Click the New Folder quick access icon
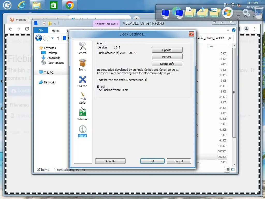The image size is (265, 199). pyautogui.click(x=50, y=23)
